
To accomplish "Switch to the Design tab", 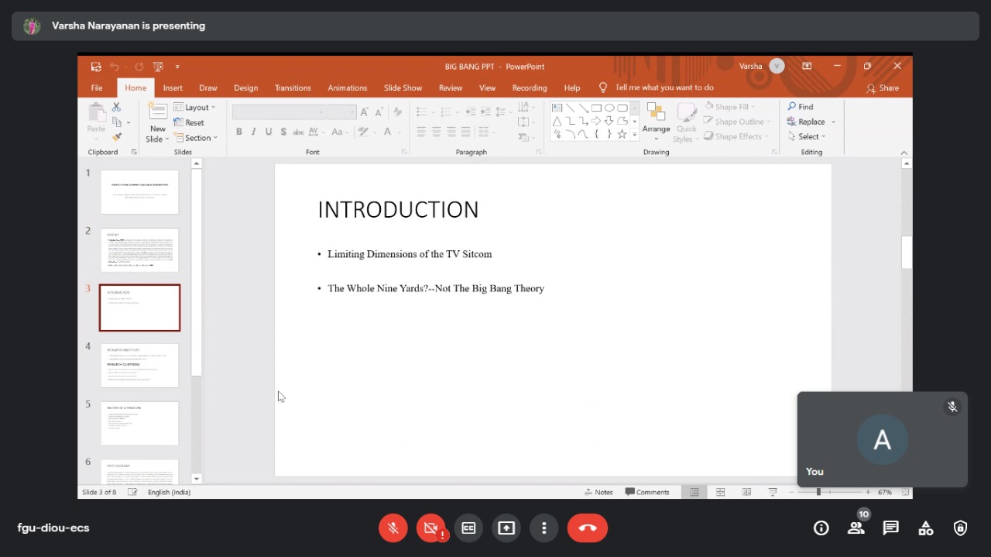I will [246, 88].
